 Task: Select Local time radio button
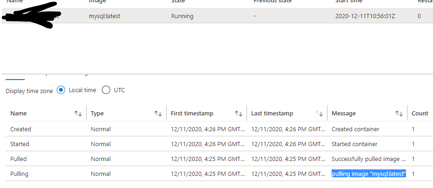(61, 90)
